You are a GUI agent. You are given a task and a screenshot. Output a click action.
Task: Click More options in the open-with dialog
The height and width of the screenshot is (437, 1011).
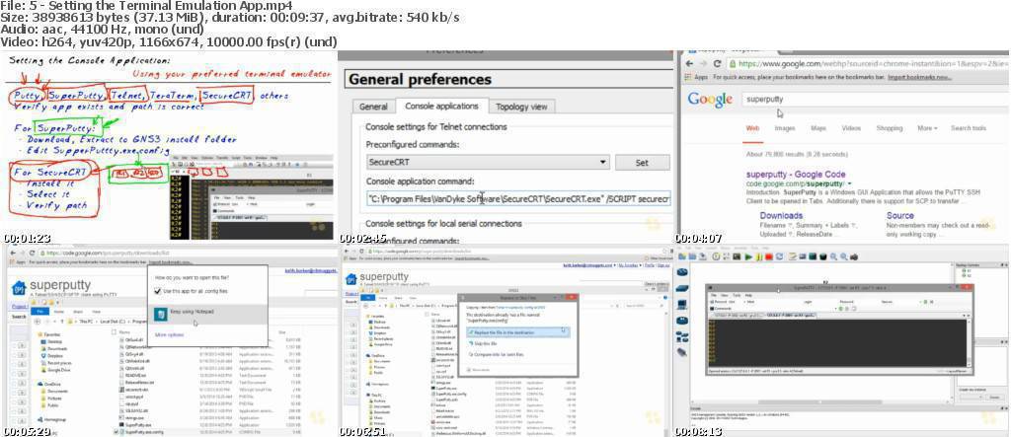pyautogui.click(x=170, y=334)
